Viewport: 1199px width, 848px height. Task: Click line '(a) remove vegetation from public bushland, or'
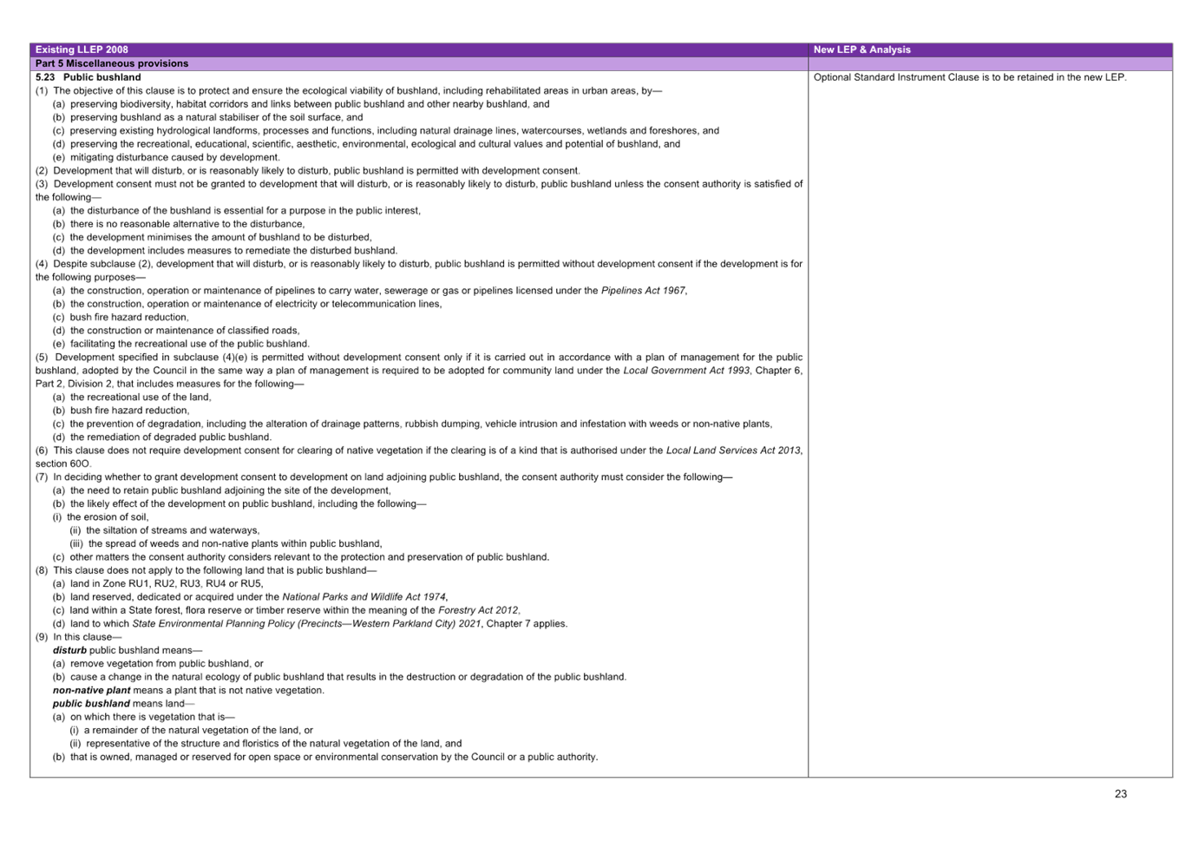[x=158, y=664]
